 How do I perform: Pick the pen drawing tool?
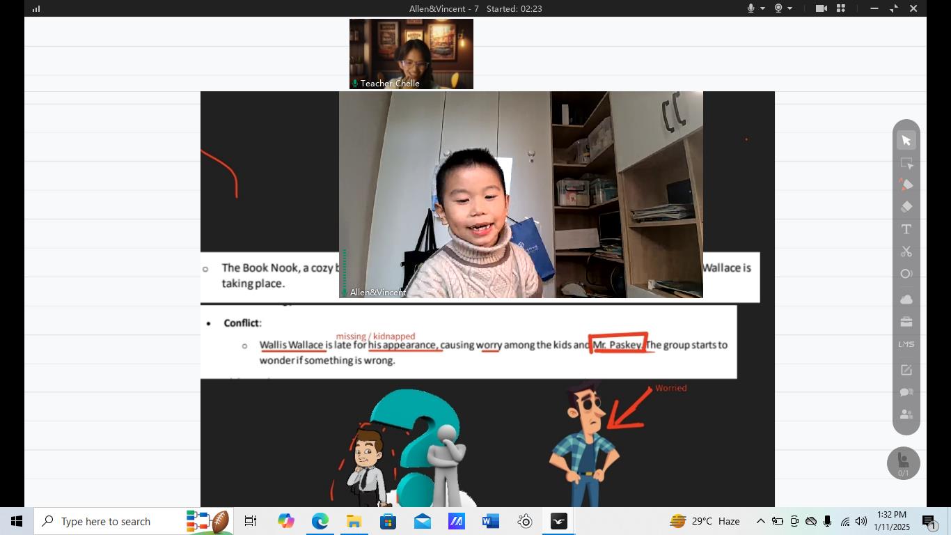(x=906, y=185)
